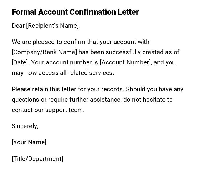Click the Sincerely closing line

point(25,126)
